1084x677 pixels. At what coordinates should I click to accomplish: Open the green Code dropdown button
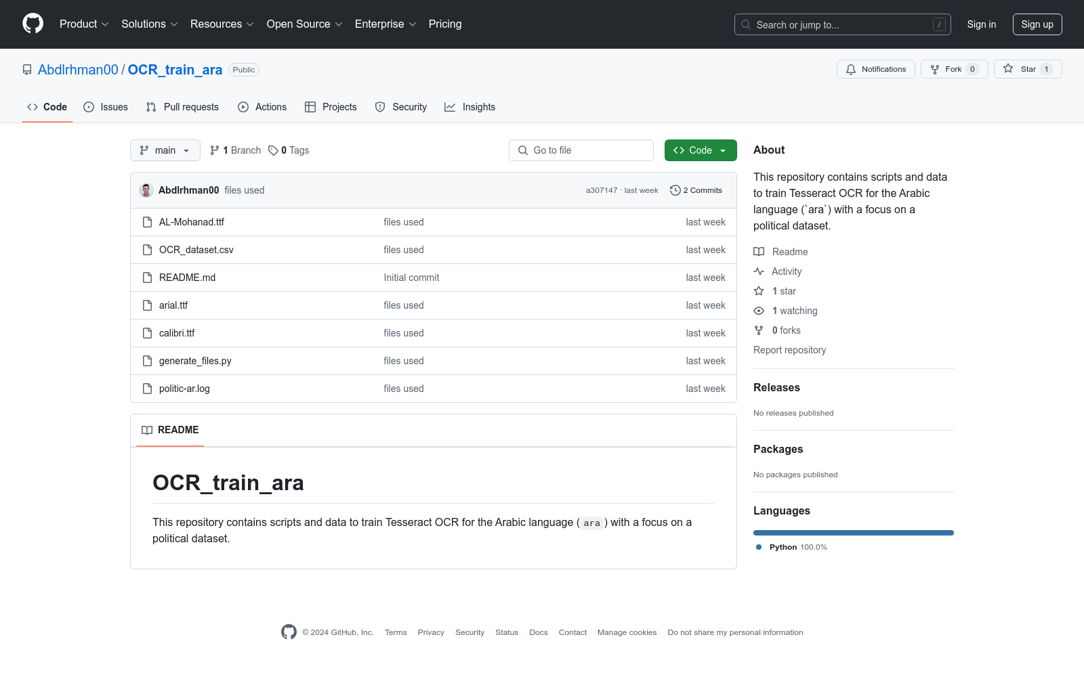pos(701,150)
